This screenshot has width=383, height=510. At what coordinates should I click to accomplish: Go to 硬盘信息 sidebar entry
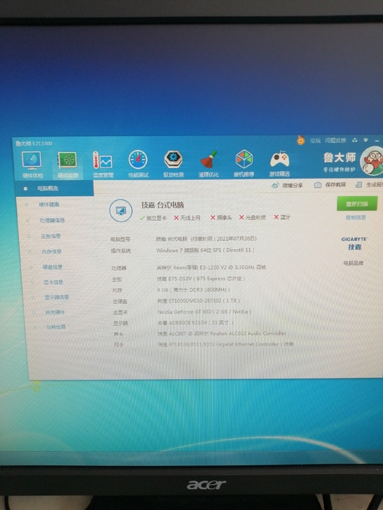tap(52, 267)
